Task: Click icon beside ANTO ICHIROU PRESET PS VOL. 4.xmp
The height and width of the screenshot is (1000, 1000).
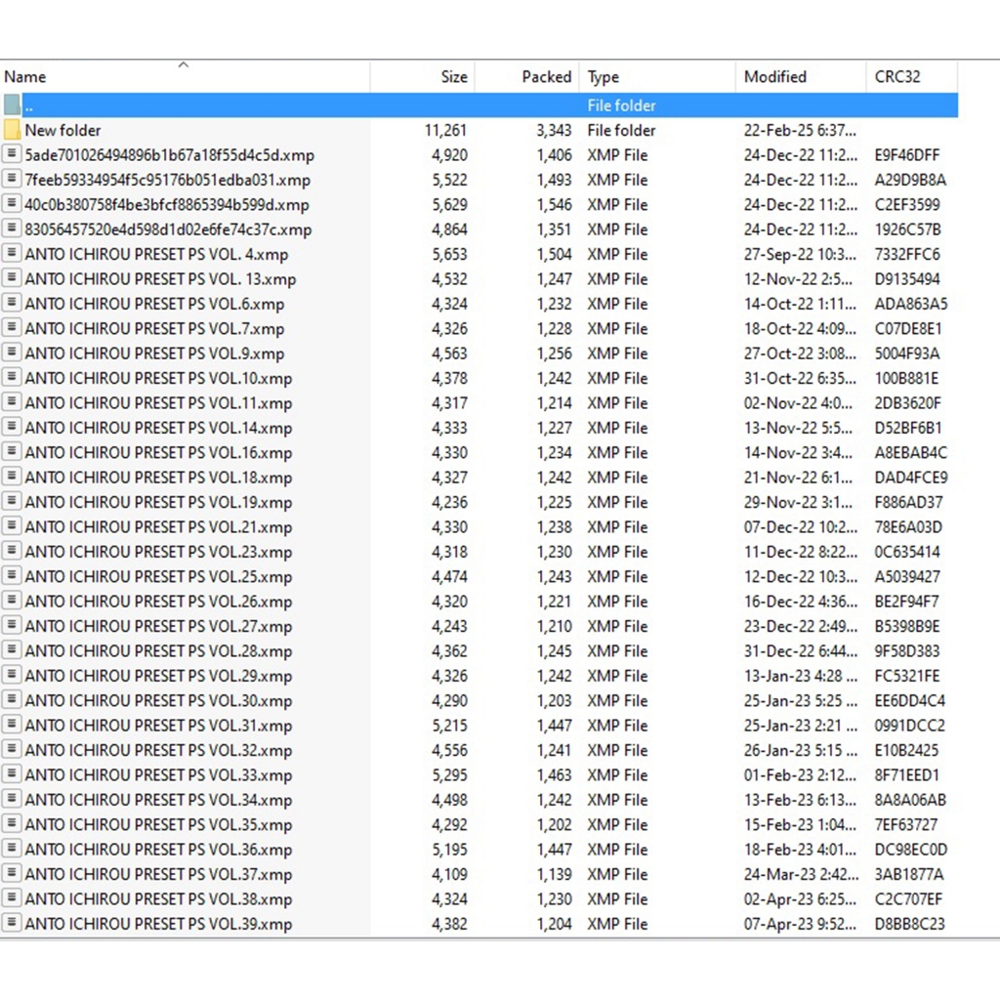Action: [x=12, y=254]
